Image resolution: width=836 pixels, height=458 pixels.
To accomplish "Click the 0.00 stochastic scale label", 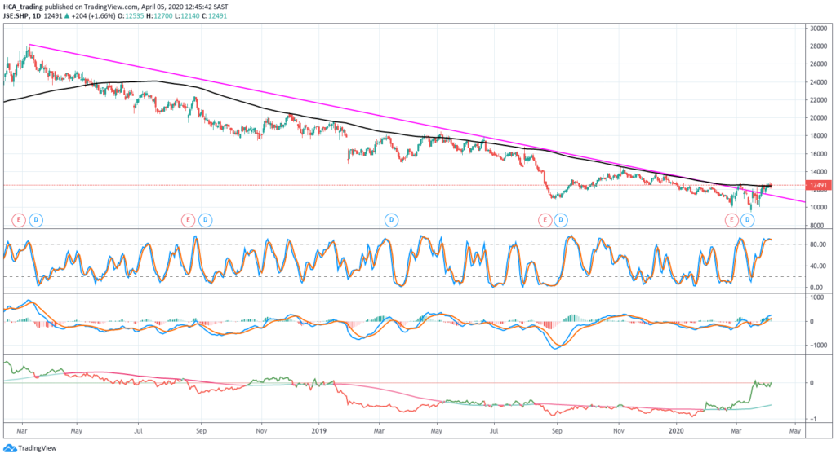I will [x=816, y=288].
